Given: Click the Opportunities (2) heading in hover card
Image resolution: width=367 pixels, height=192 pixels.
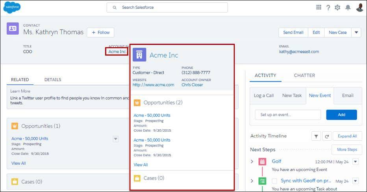Looking at the screenshot, I should coord(163,103).
